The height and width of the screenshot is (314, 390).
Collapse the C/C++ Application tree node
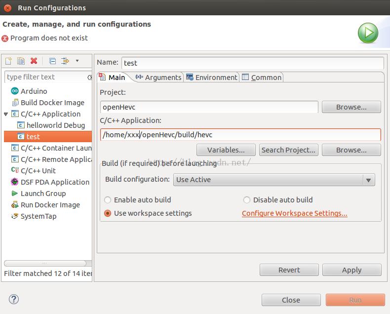tap(6, 114)
